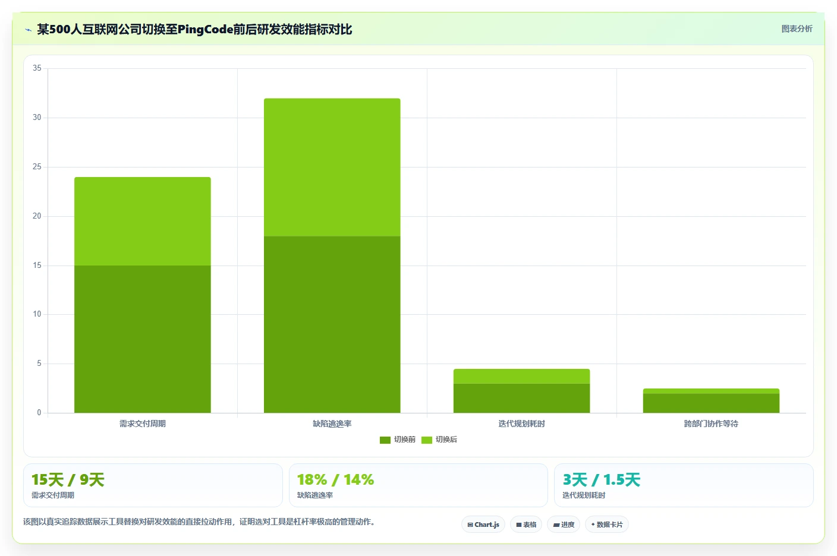Click the chart title mentioning PingCode

click(194, 30)
